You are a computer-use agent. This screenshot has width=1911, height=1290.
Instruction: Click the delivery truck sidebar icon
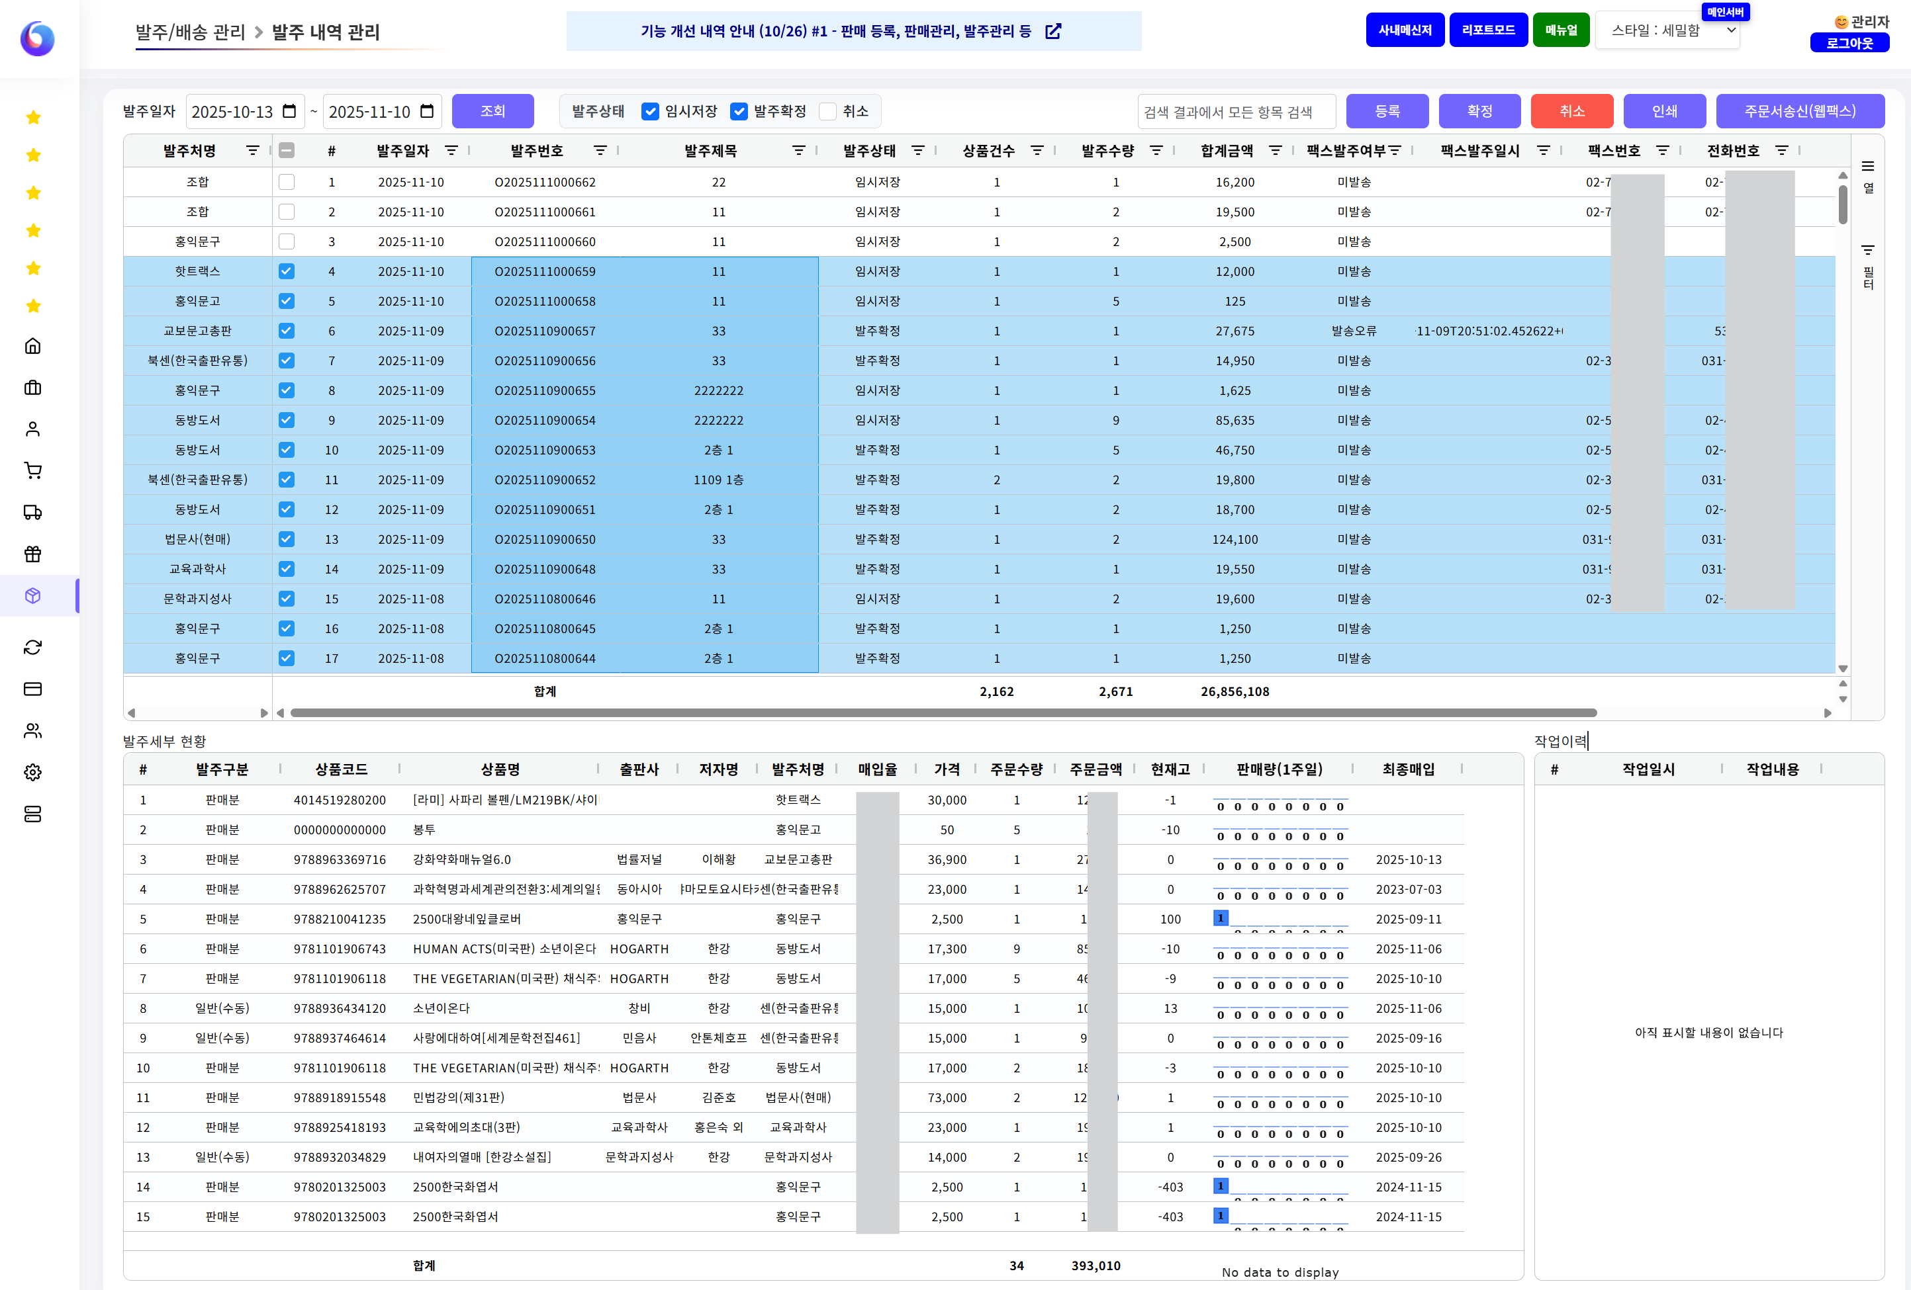pos(33,513)
